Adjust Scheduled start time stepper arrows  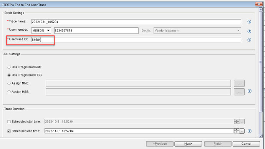tap(237, 121)
